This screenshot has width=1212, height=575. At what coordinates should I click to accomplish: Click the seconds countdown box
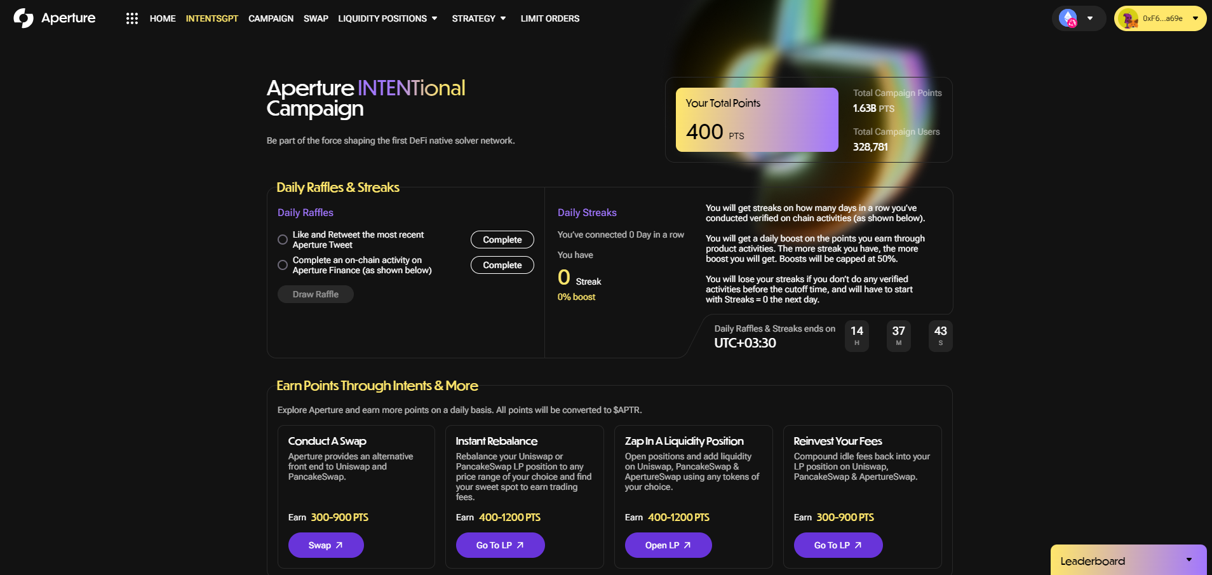click(x=941, y=335)
